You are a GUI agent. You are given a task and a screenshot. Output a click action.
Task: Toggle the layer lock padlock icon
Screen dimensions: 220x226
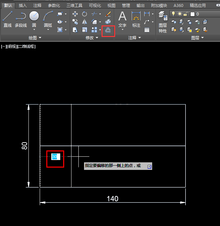pyautogui.click(x=186, y=14)
